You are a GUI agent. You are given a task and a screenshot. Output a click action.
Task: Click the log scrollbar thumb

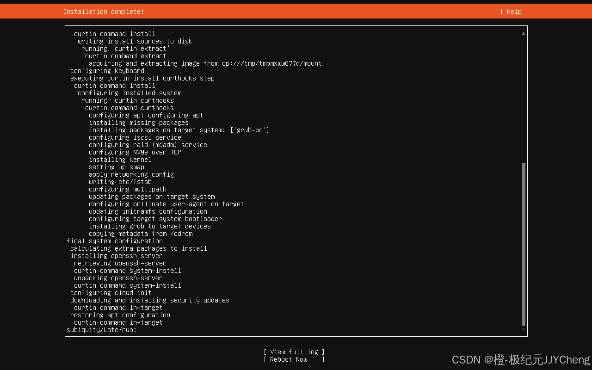pyautogui.click(x=524, y=244)
